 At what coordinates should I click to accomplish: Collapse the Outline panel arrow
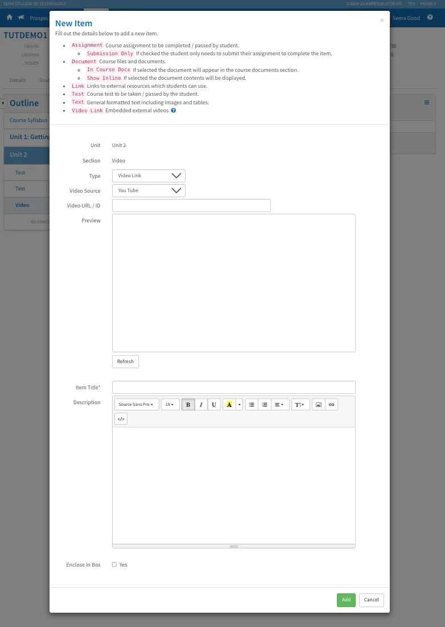tap(3, 103)
